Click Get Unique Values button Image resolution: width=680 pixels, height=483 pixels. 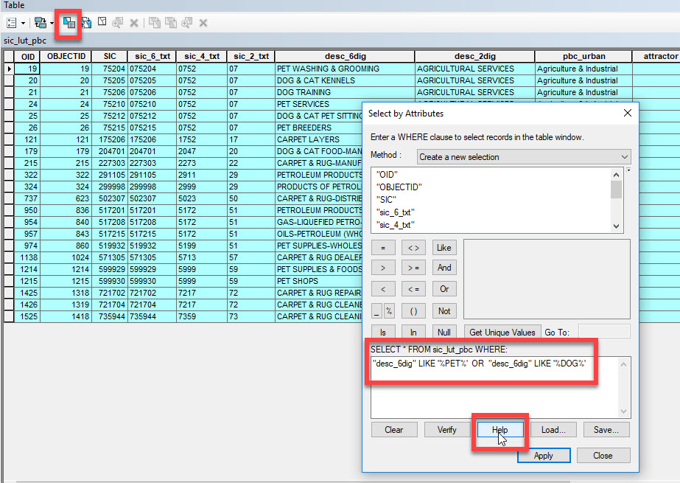[502, 332]
